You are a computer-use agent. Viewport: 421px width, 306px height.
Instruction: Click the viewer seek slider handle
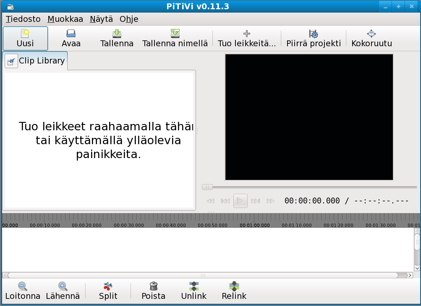[207, 187]
